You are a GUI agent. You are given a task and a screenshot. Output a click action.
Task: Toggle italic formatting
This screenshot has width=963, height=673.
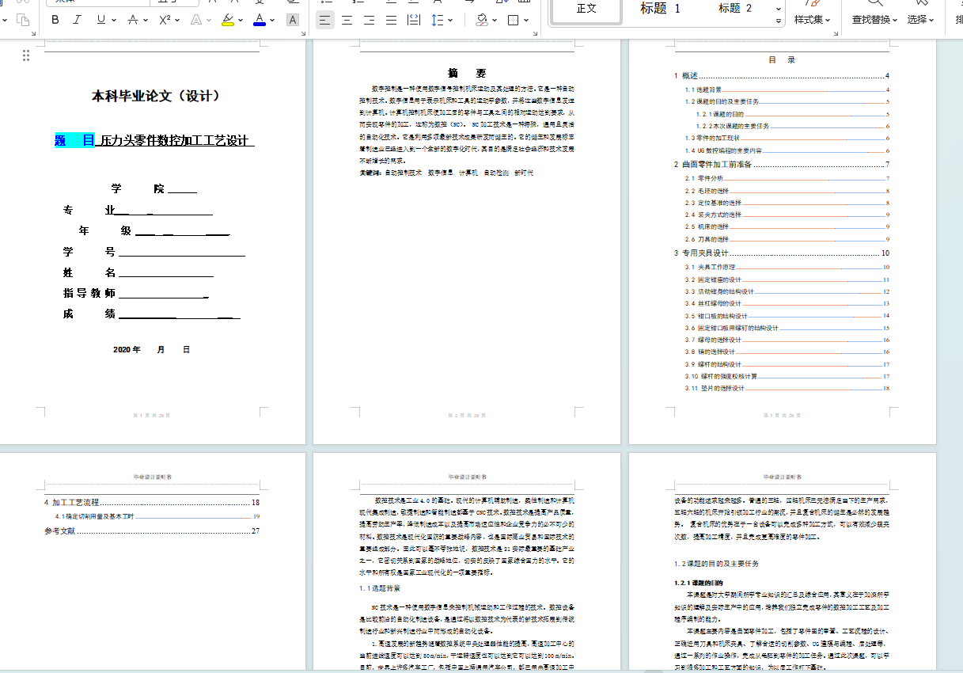(77, 20)
